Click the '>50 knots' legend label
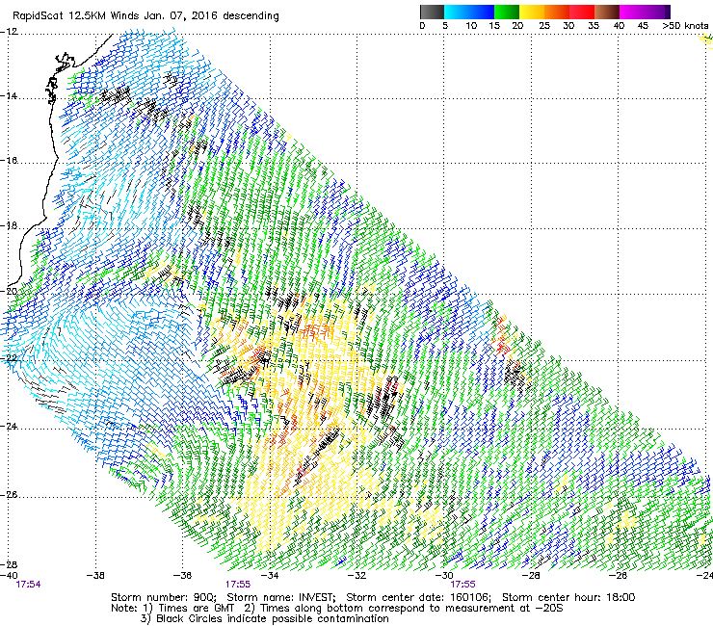This screenshot has height=626, width=713. 685,26
